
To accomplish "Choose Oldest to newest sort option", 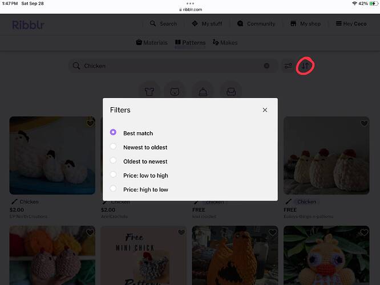I will 113,161.
